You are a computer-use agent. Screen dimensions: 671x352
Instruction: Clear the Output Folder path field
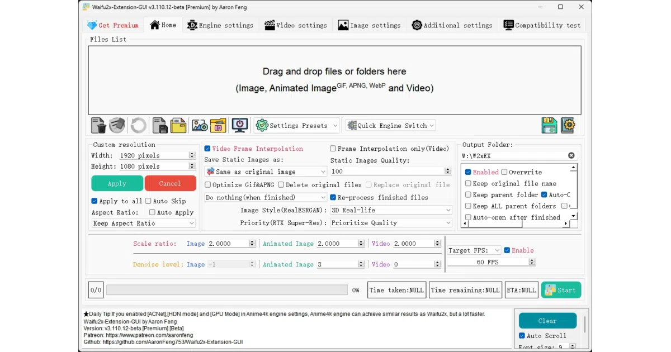click(x=571, y=156)
